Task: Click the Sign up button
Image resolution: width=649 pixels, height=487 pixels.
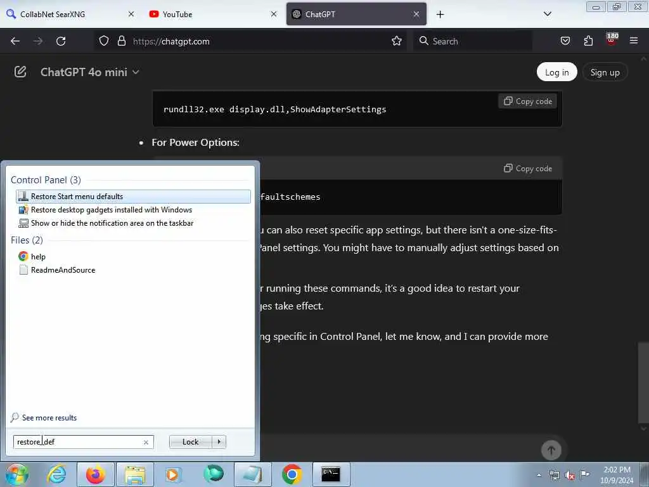Action: click(x=605, y=72)
